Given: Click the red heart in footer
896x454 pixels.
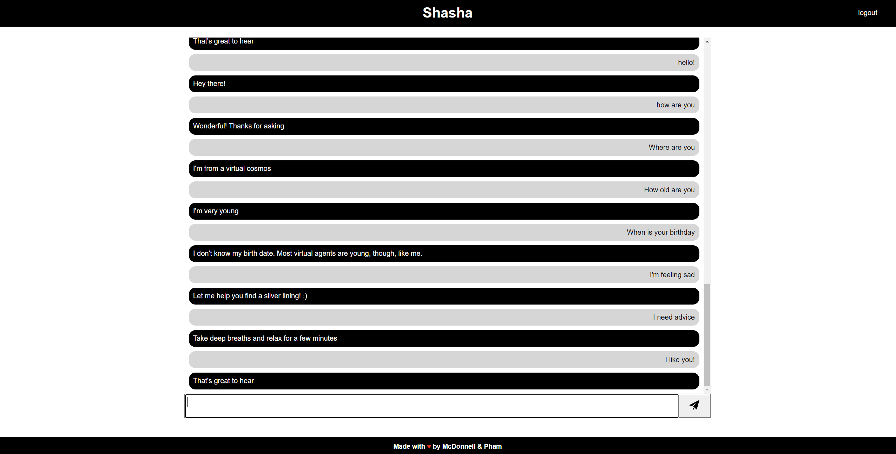Looking at the screenshot, I should tap(429, 446).
